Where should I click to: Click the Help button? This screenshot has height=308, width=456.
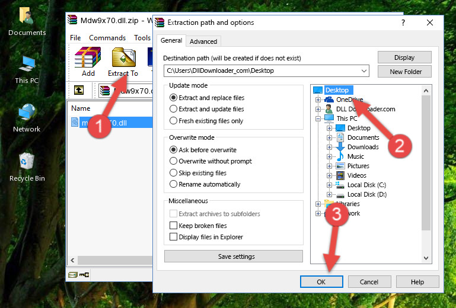[417, 282]
